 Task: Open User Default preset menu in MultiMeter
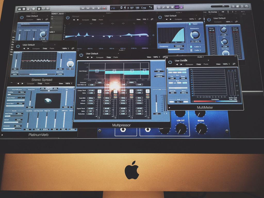pyautogui.click(x=192, y=60)
